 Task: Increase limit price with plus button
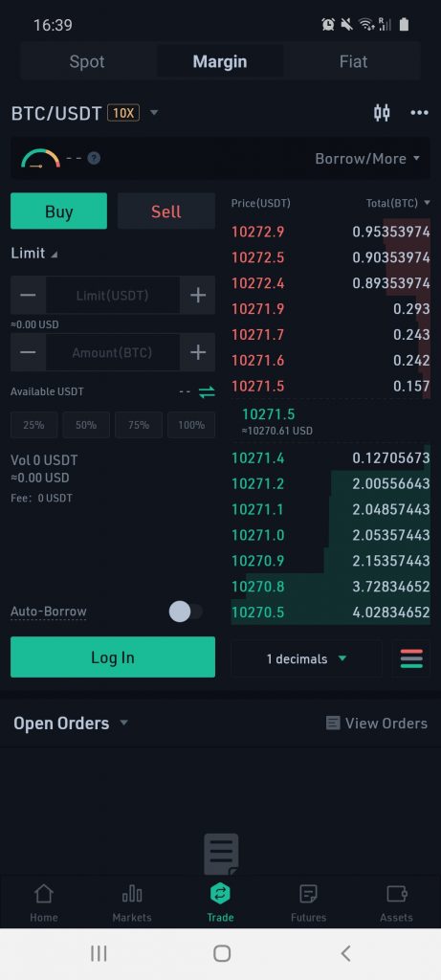coord(198,295)
